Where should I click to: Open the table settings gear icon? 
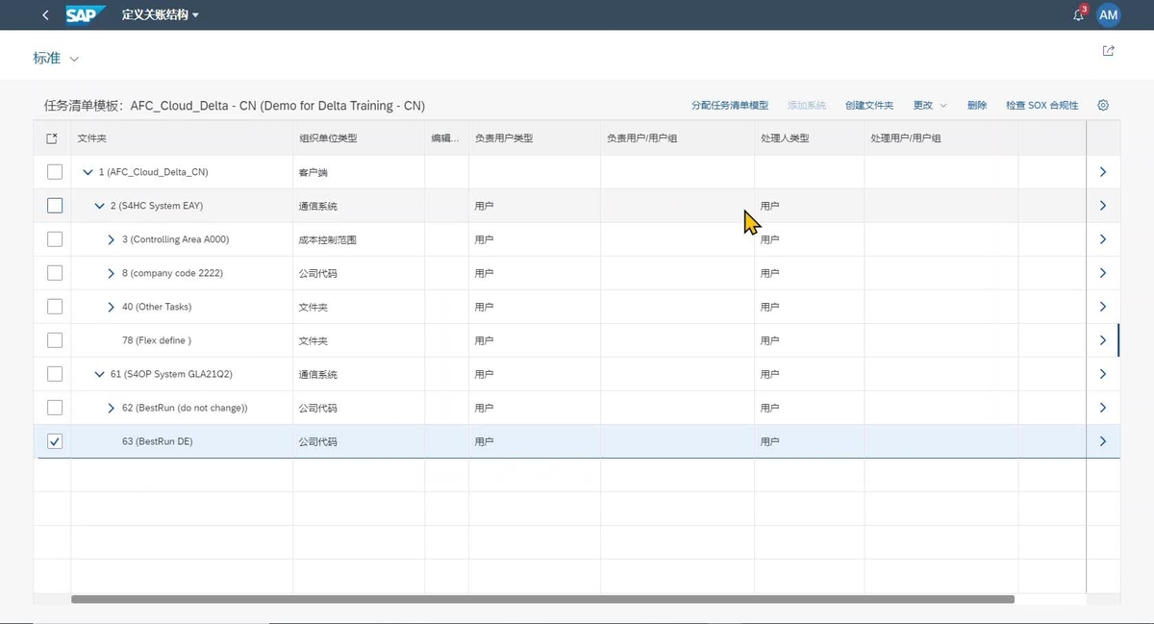(1102, 104)
